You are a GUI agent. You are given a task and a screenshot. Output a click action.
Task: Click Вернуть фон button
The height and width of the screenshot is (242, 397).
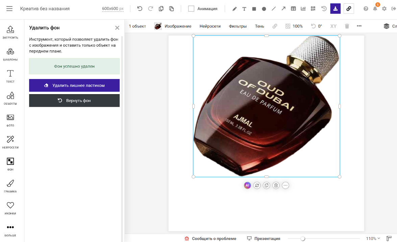[x=74, y=101]
